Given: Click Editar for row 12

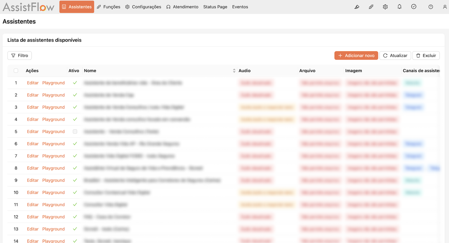Looking at the screenshot, I should coord(33,217).
